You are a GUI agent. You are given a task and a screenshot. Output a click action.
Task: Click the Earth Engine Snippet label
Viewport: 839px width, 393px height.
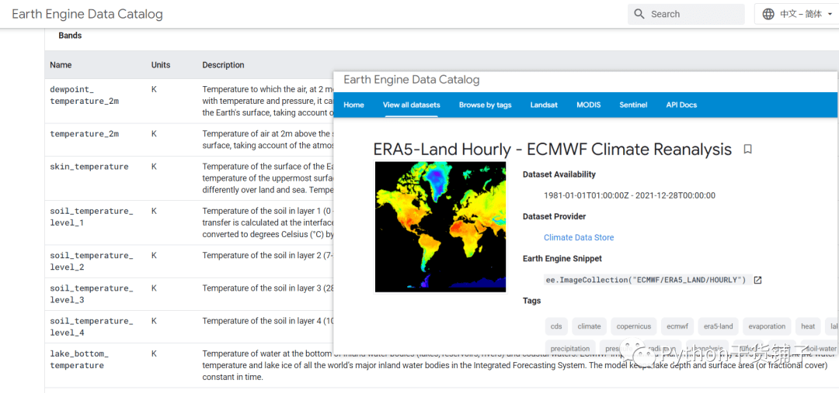pyautogui.click(x=562, y=258)
